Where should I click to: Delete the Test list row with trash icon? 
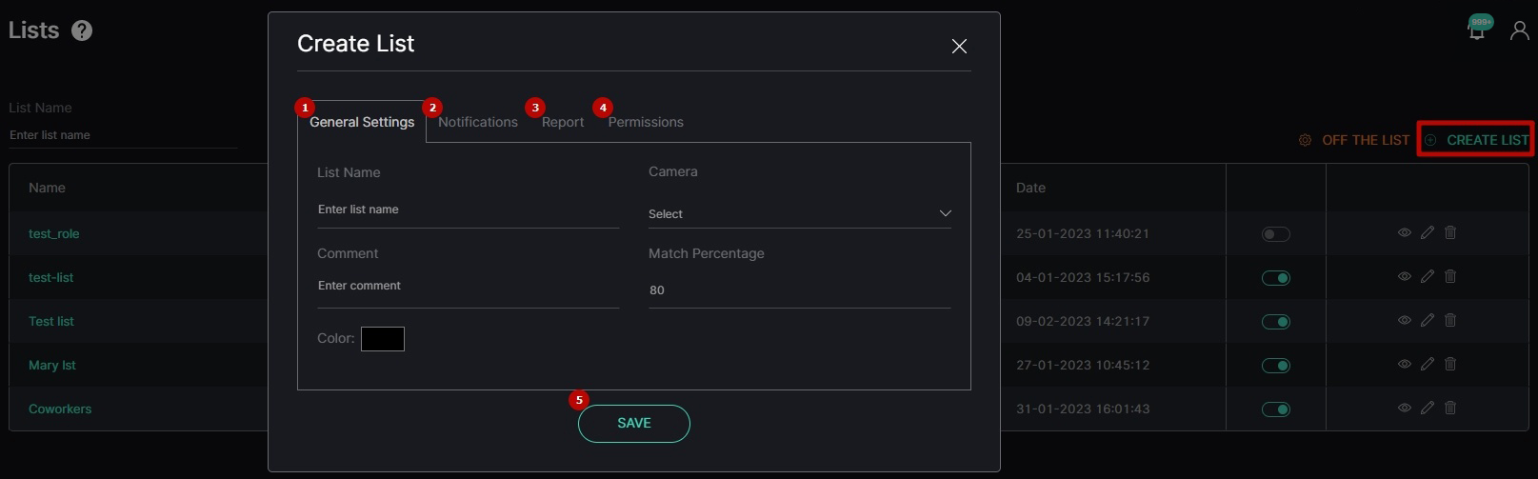pos(1450,320)
